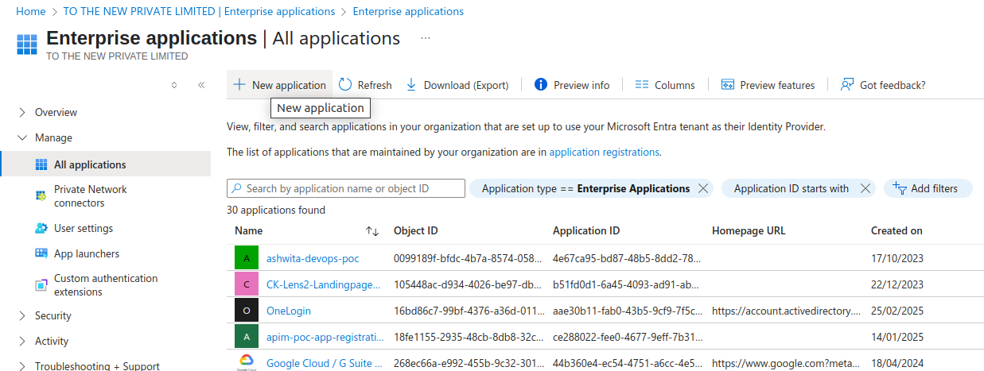The width and height of the screenshot is (984, 371).
Task: Click TO THE NEW PRIVATE LIMITED breadcrumb
Action: click(x=198, y=11)
